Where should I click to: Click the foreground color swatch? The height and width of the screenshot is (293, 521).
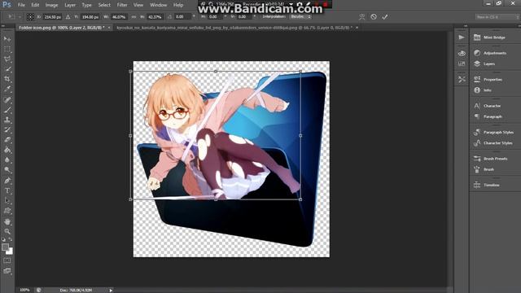(5, 247)
